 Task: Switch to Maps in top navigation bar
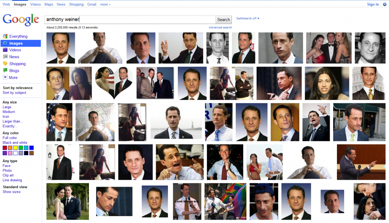click(x=49, y=5)
